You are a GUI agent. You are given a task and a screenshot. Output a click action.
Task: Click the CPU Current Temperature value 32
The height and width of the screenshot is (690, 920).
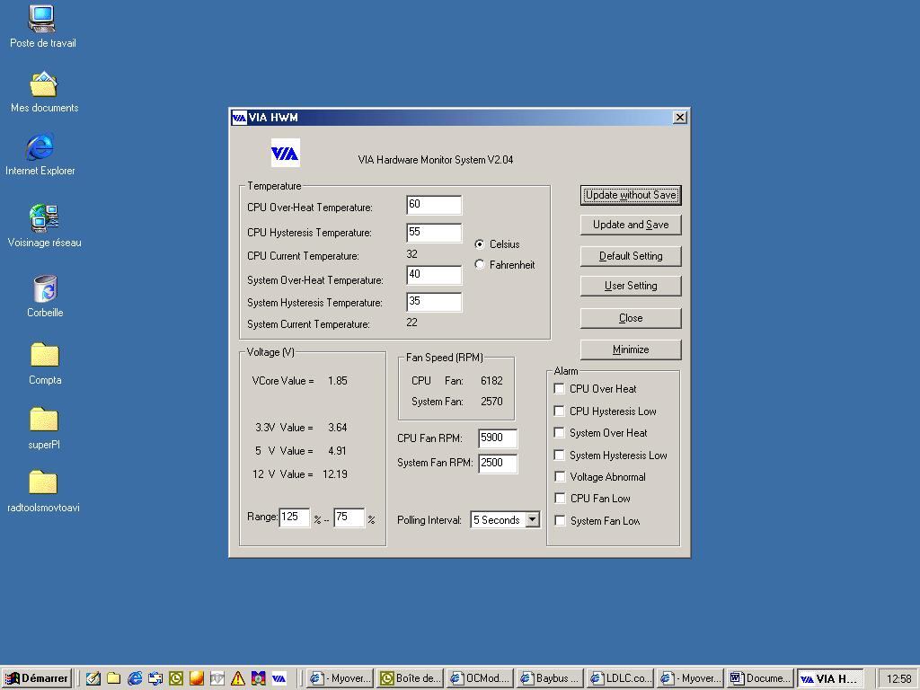(411, 254)
